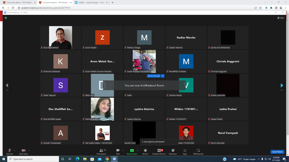Open a new Chrome tab

(x=112, y=3)
